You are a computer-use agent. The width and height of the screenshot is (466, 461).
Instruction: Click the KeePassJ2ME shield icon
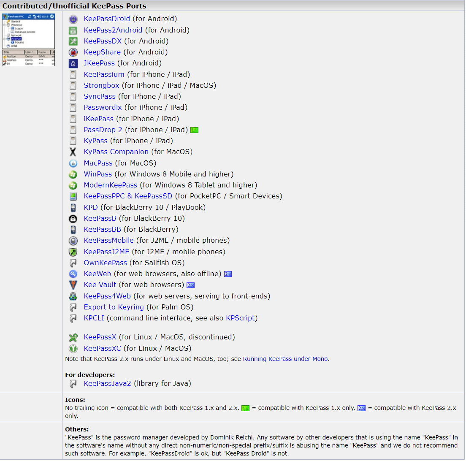(73, 252)
